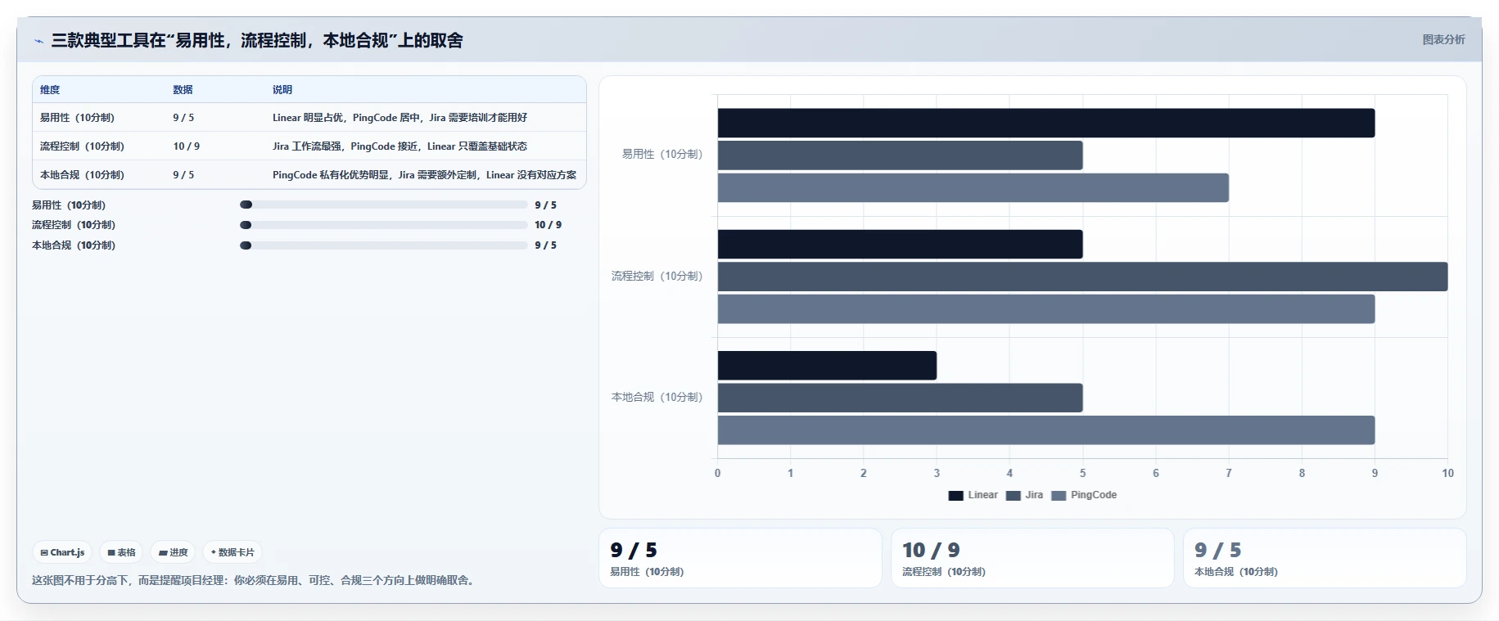Click the Linear bar in 本地合规 group
Viewport: 1499px width, 621px height.
(827, 366)
